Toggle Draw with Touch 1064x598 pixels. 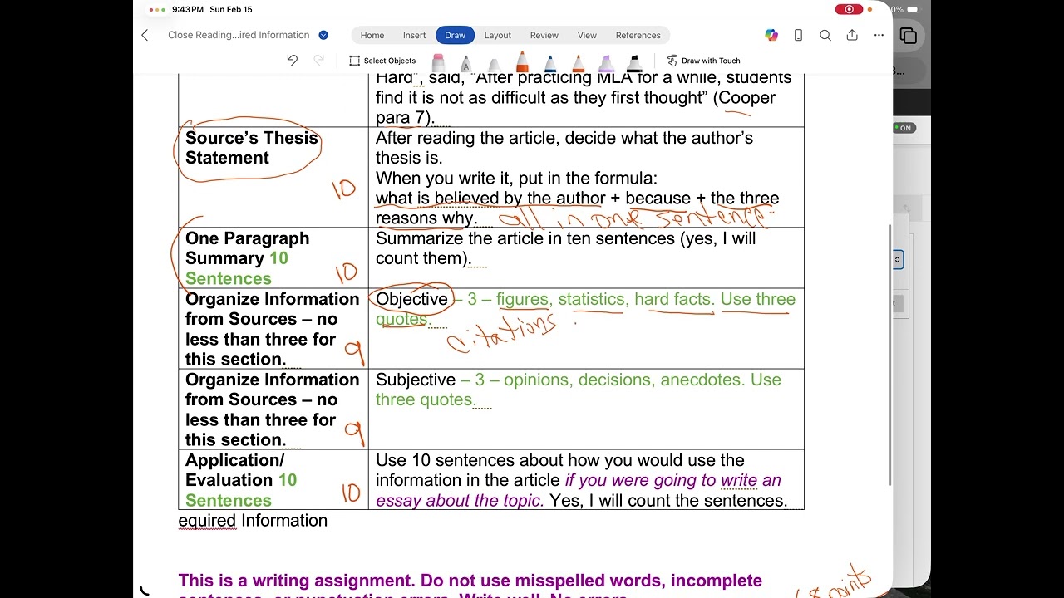click(x=703, y=61)
